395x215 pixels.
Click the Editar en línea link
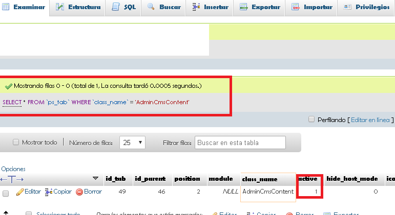(370, 120)
